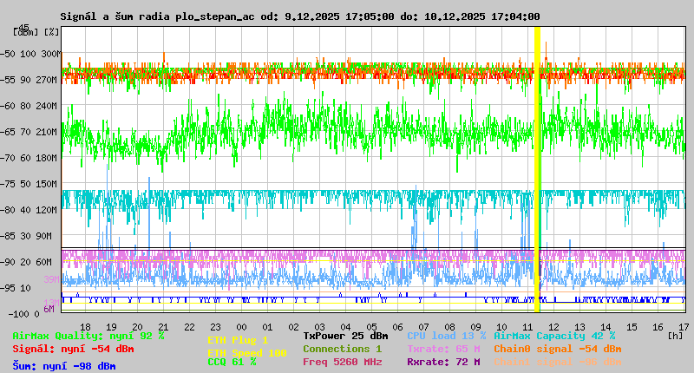Click the 300M label on Y axis

coord(51,54)
